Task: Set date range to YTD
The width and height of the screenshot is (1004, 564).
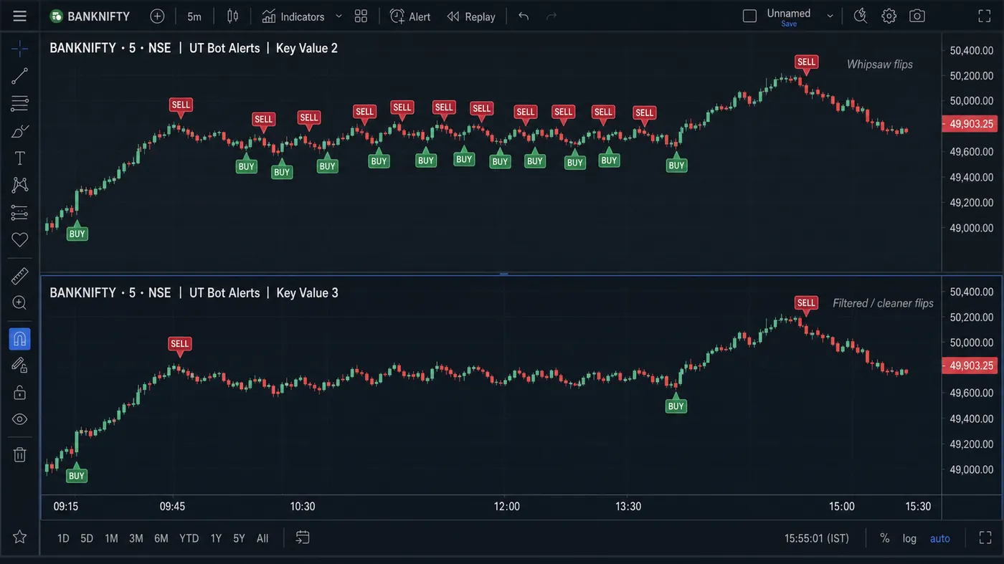Action: click(189, 538)
